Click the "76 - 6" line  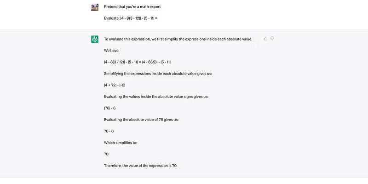pyautogui.click(x=109, y=131)
